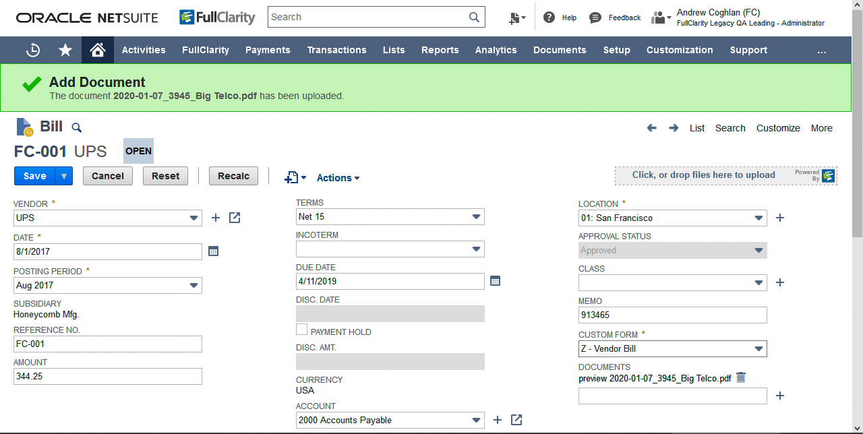The height and width of the screenshot is (434, 863).
Task: Open the Actions dropdown
Action: 337,177
